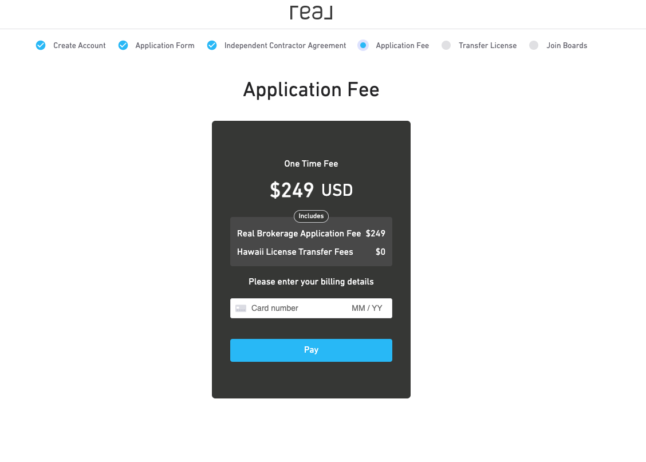Image resolution: width=646 pixels, height=462 pixels.
Task: Click the Real Brokerage Application Fee row
Action: 311,234
